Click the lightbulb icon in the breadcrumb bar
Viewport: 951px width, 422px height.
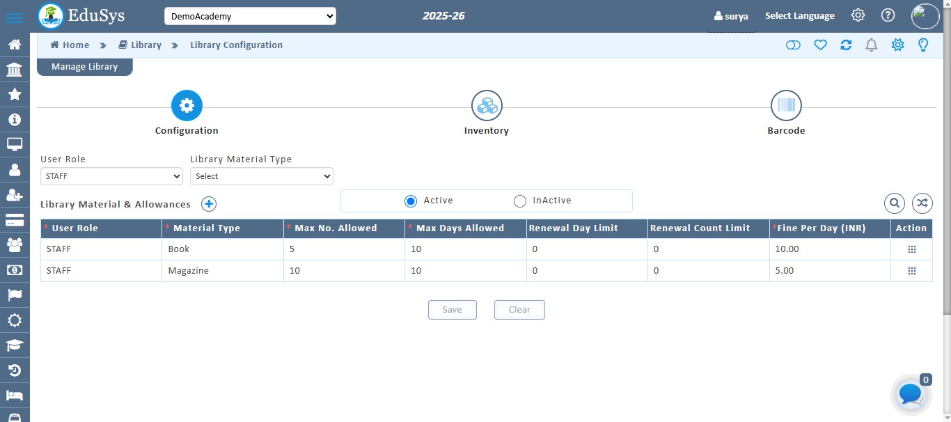[923, 45]
